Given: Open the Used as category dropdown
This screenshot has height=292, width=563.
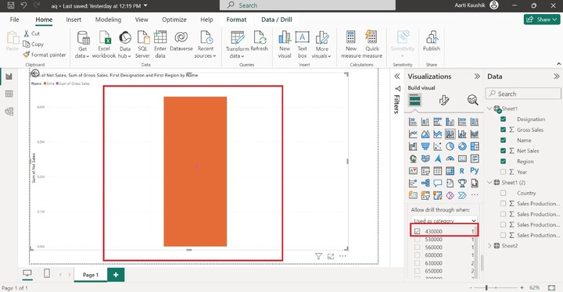Looking at the screenshot, I should coord(444,220).
